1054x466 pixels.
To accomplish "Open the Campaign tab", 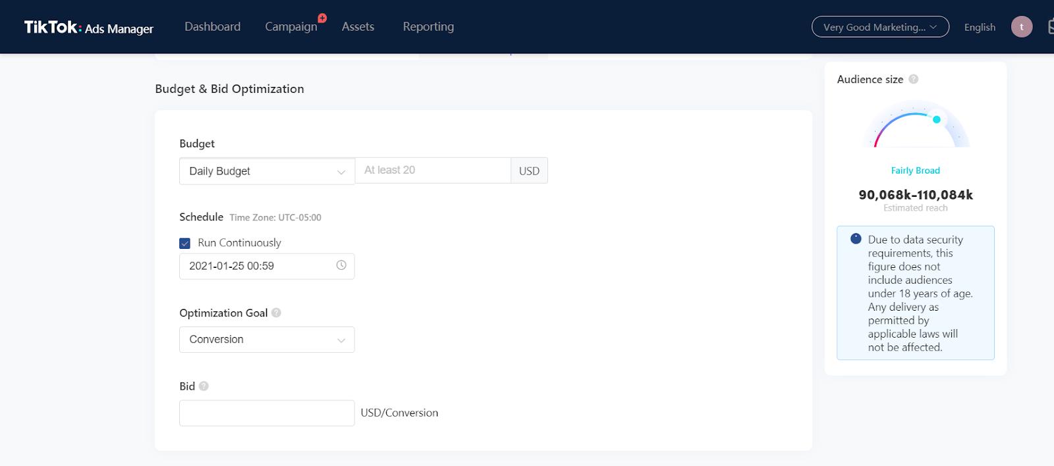I will [291, 27].
